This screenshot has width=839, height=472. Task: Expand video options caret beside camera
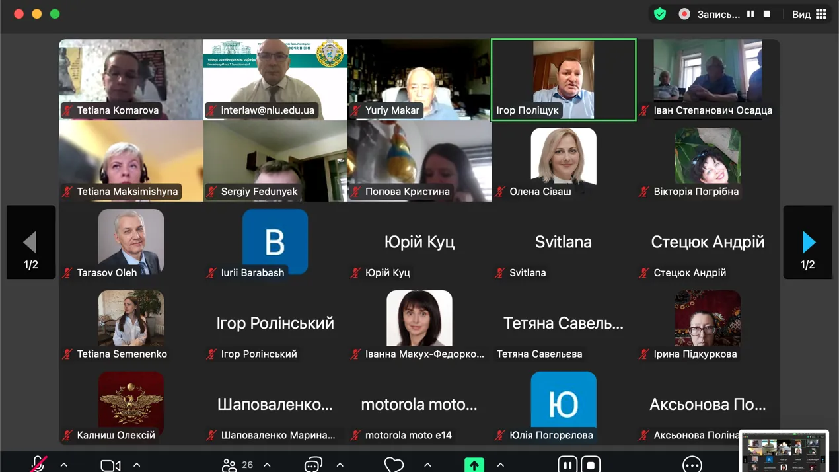[x=137, y=465]
